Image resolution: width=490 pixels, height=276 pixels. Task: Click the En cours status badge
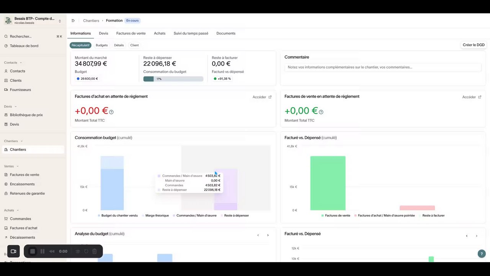pyautogui.click(x=132, y=21)
